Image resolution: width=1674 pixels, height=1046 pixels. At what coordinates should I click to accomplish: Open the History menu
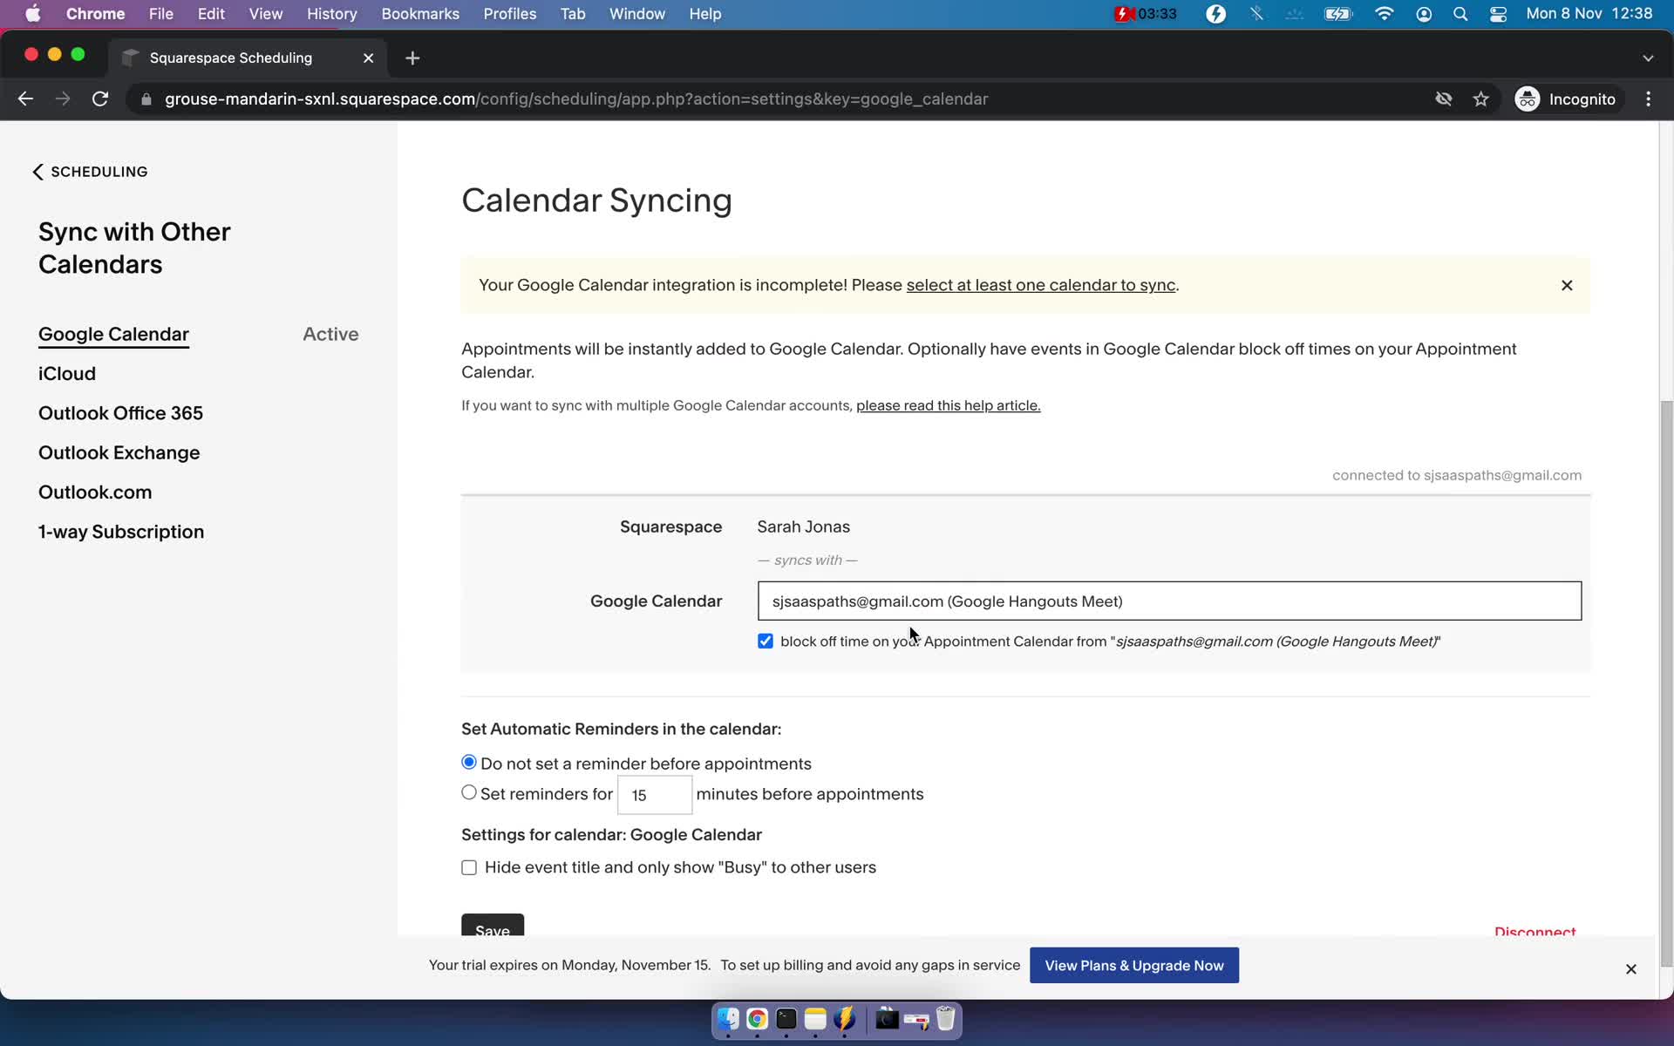[x=332, y=14]
